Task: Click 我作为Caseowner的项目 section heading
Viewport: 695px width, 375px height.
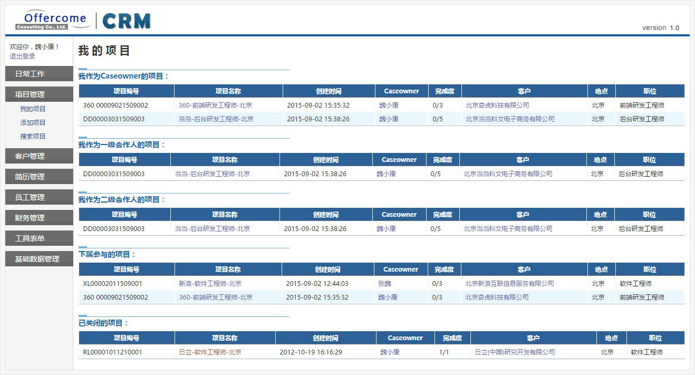Action: pyautogui.click(x=124, y=76)
